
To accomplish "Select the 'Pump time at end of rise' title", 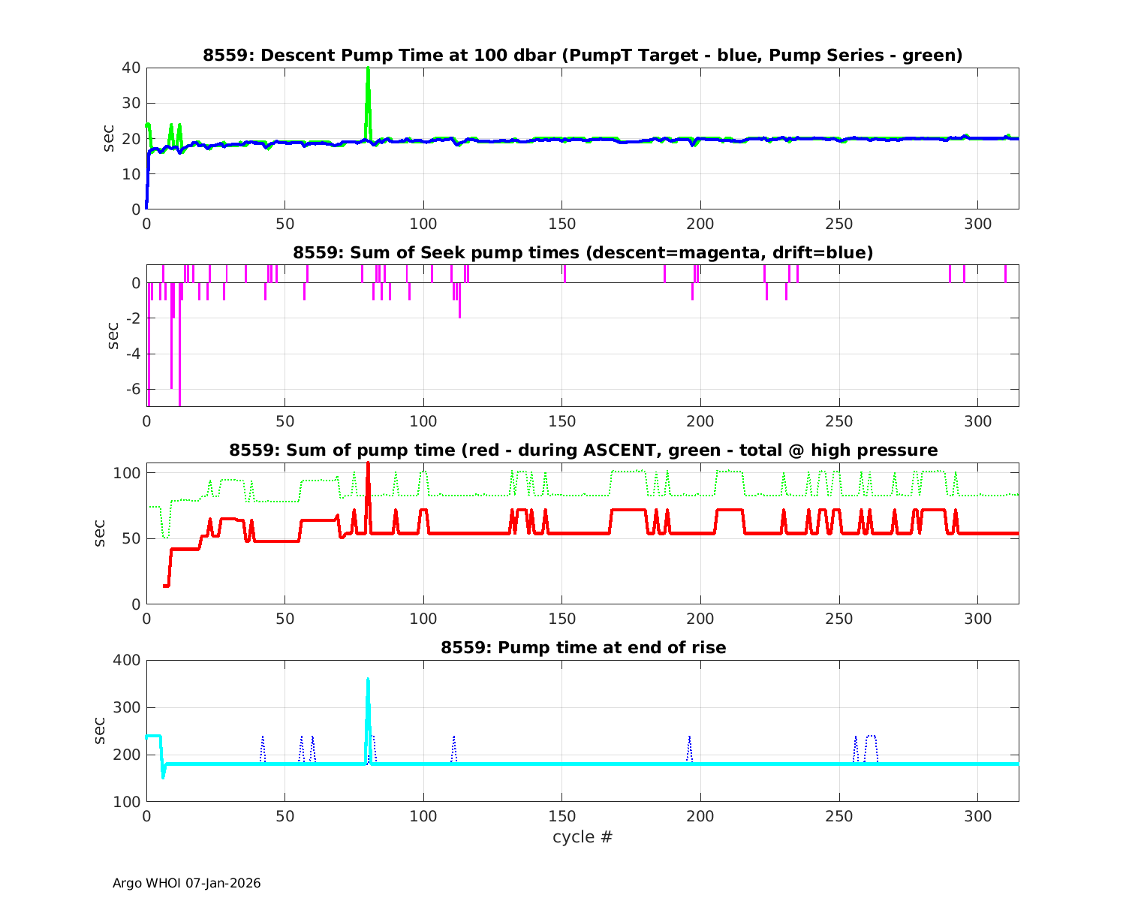I will click(583, 647).
